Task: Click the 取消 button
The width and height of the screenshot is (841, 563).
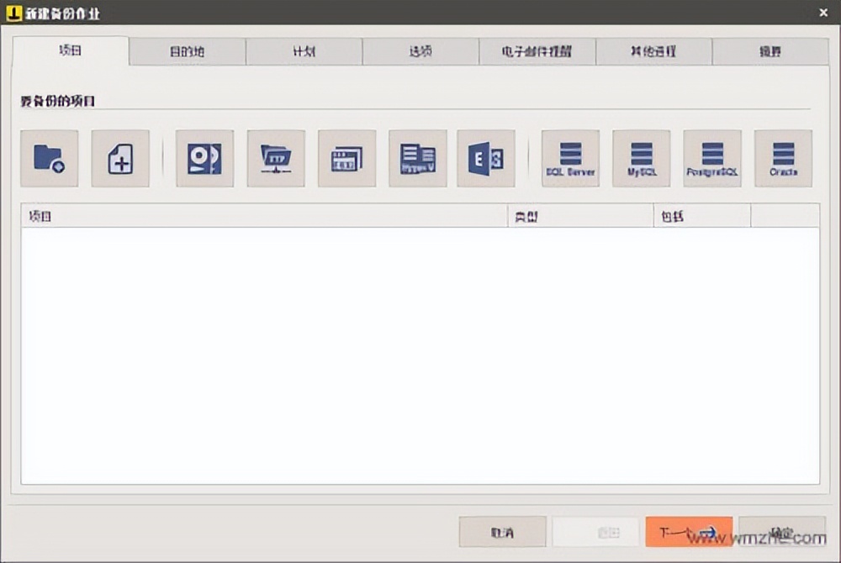Action: coord(503,532)
